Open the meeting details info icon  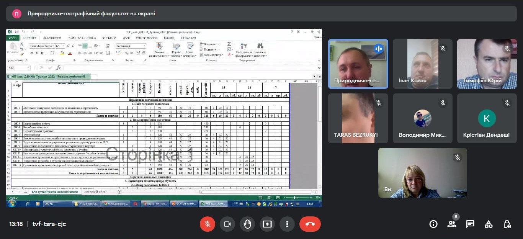coord(433,224)
